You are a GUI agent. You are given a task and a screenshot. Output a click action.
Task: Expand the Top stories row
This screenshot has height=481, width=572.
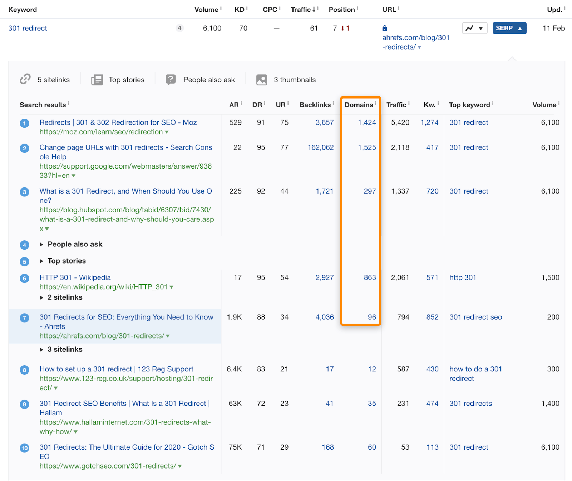[42, 261]
